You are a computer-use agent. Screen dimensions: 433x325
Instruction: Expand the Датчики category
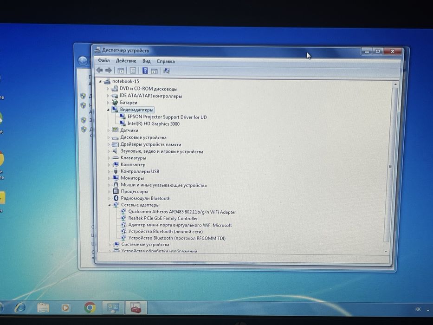tap(109, 130)
